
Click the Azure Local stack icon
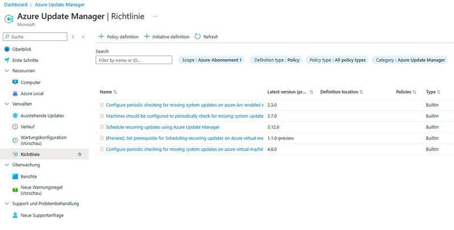pyautogui.click(x=15, y=94)
